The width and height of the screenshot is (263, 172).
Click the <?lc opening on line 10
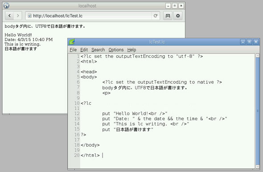tap(86, 103)
